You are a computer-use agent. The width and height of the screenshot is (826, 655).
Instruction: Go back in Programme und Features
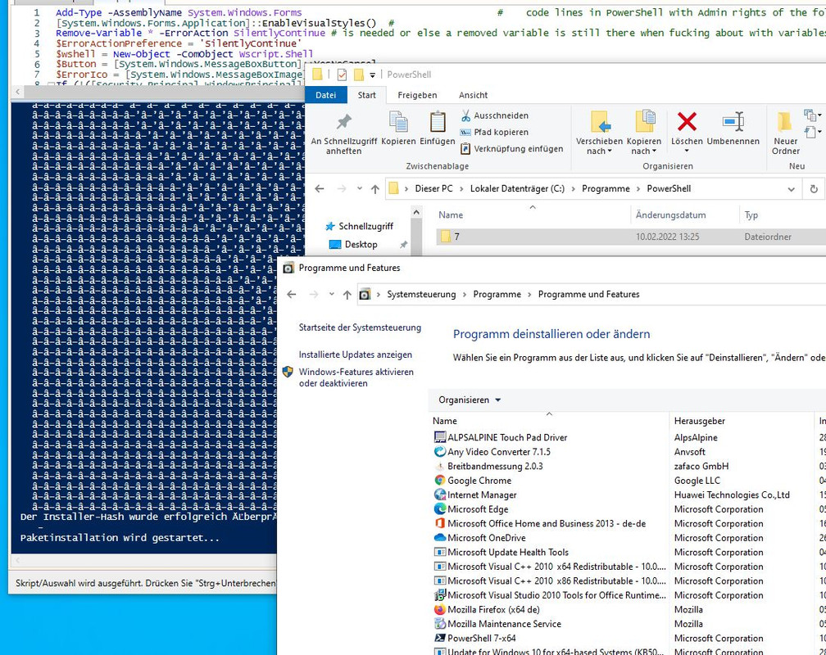click(292, 294)
